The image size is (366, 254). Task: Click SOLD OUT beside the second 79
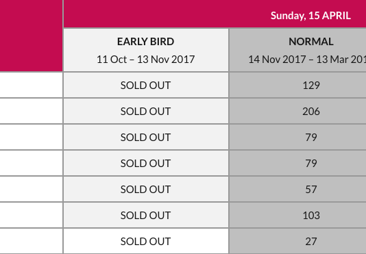(146, 163)
